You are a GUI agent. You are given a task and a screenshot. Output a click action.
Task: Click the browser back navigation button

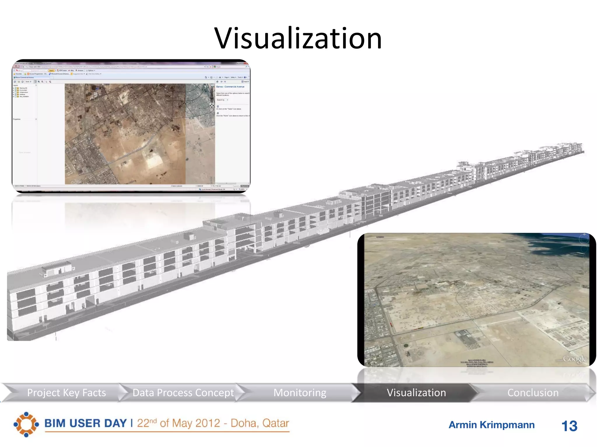coord(15,67)
